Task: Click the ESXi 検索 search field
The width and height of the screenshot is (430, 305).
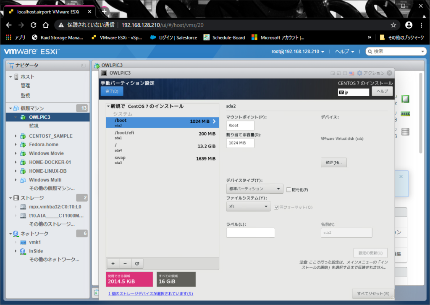Action: (396, 52)
